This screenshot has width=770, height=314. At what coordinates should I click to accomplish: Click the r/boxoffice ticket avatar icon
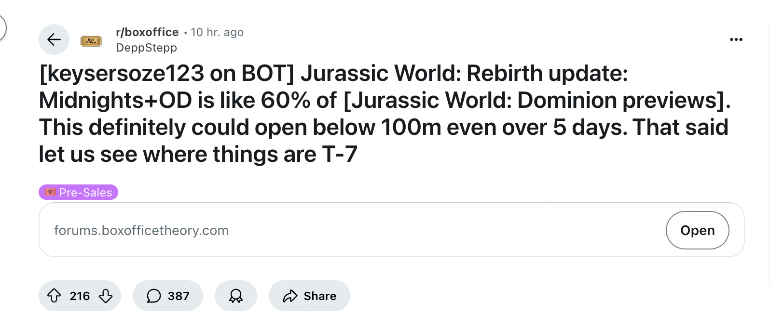(91, 41)
